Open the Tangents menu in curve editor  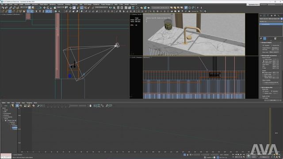click(29, 103)
